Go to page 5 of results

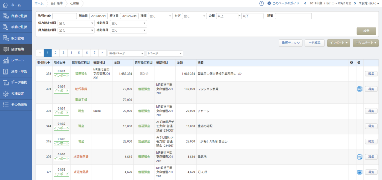point(79,53)
